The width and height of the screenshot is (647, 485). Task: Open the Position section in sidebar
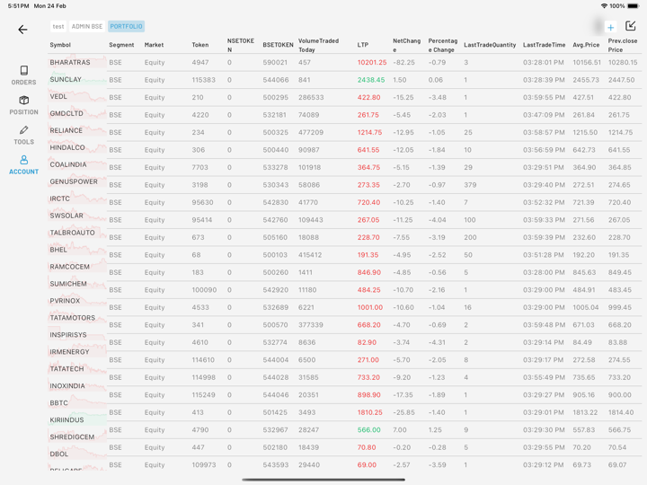[x=23, y=105]
